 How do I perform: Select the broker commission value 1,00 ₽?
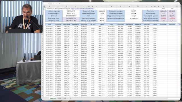tap(102, 13)
